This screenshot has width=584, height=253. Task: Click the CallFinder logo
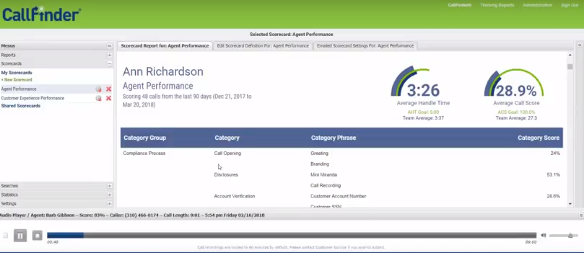coord(41,14)
